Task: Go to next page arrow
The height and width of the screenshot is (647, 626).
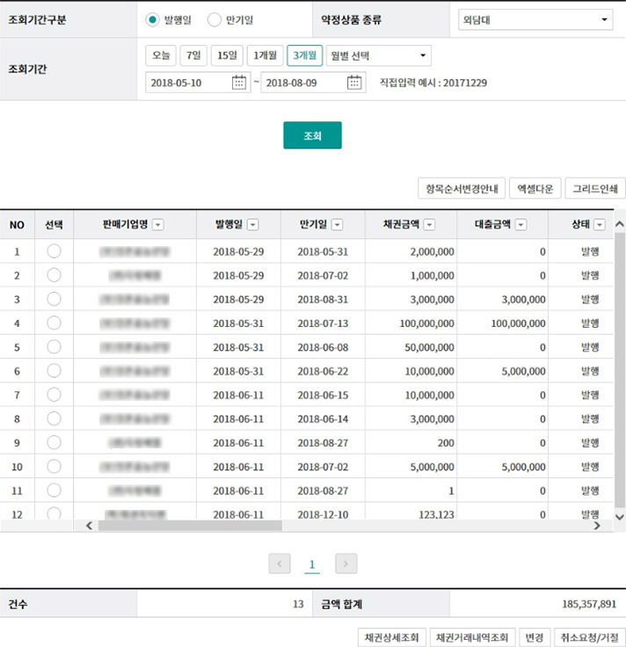Action: pyautogui.click(x=346, y=563)
